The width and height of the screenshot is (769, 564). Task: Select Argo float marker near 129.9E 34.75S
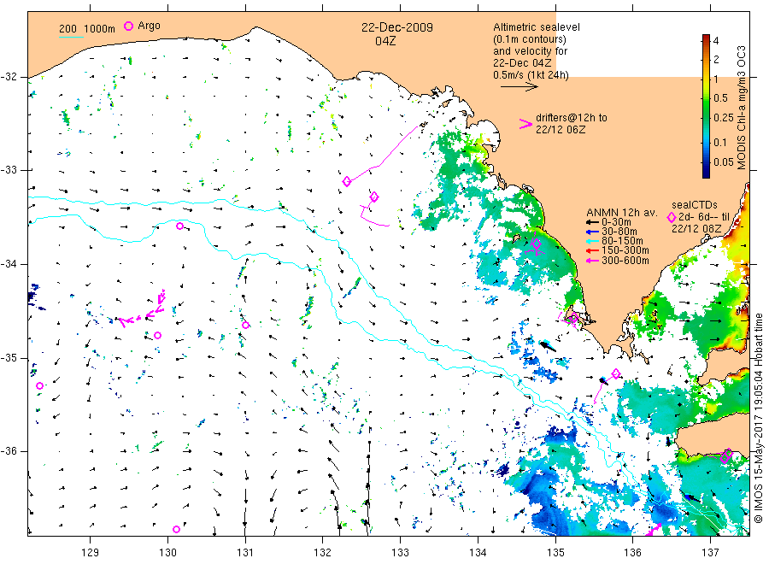coord(157,336)
